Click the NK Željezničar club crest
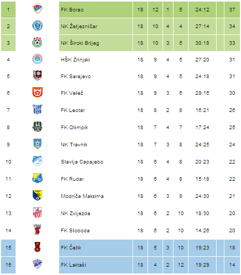Viewport: 241px width, 275px height. point(37,26)
